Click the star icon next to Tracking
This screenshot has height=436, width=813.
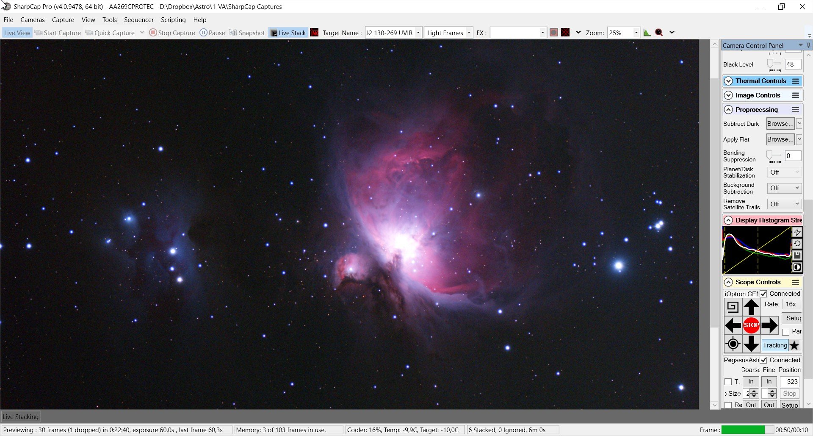click(795, 345)
